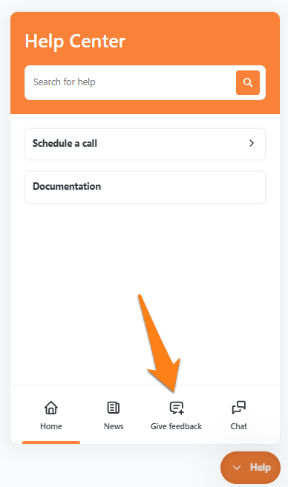Click the Schedule a call right chevron
Screen dimensions: 288x487
click(252, 143)
